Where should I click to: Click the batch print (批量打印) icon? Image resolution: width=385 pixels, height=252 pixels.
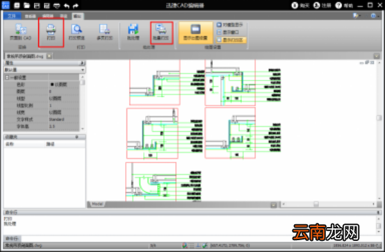[161, 29]
